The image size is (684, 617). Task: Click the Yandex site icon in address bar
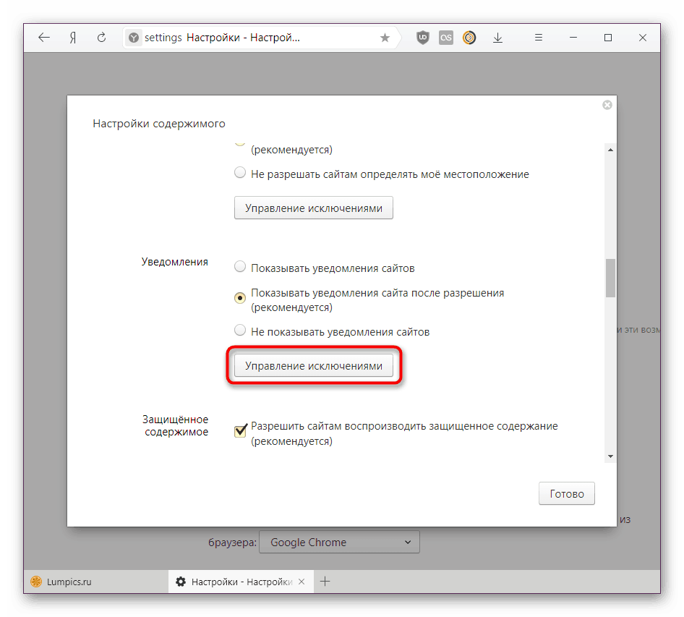point(134,38)
